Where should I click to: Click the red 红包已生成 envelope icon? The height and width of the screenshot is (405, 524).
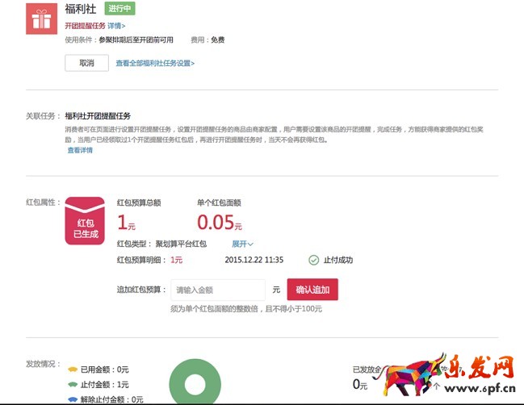[x=84, y=221]
